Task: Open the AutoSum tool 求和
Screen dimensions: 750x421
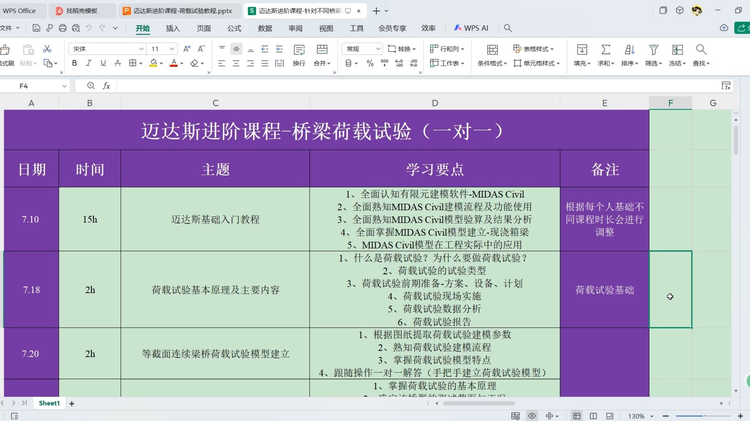Action: coord(606,55)
